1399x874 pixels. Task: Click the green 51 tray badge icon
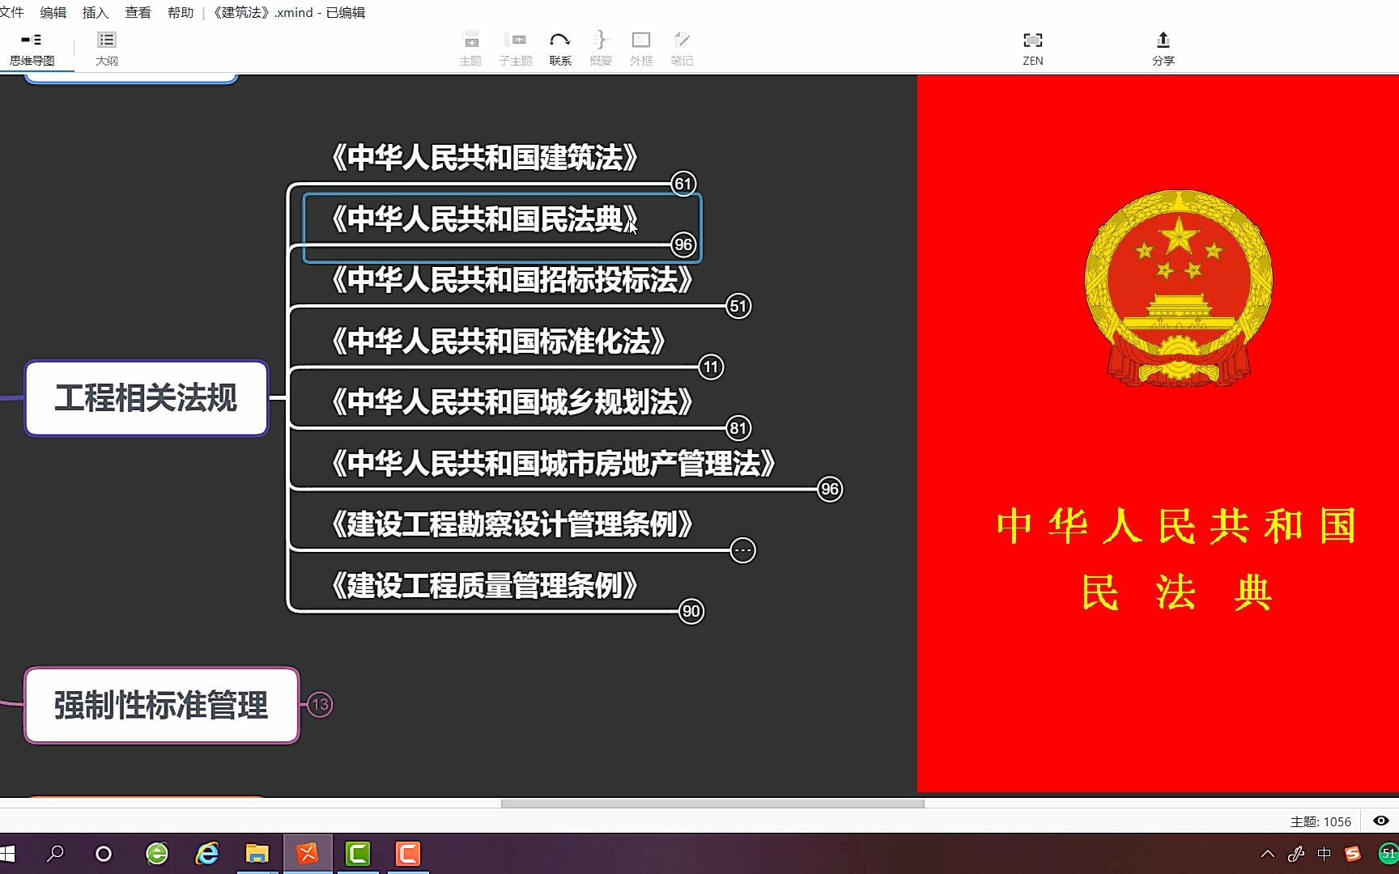[x=1388, y=854]
